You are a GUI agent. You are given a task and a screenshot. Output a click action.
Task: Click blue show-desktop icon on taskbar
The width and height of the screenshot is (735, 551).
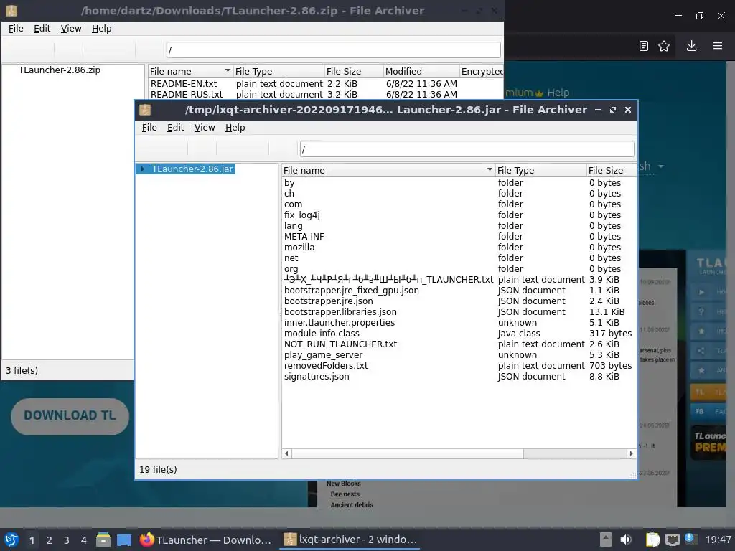(124, 540)
